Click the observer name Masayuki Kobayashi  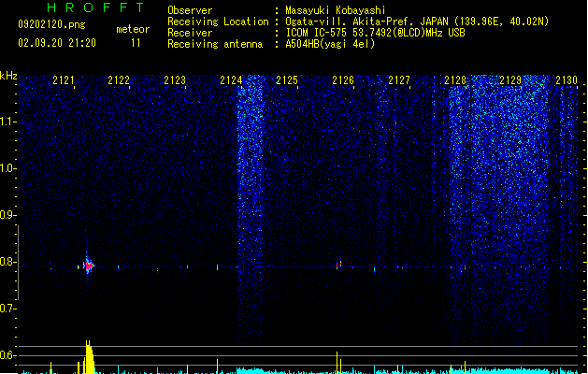click(336, 10)
